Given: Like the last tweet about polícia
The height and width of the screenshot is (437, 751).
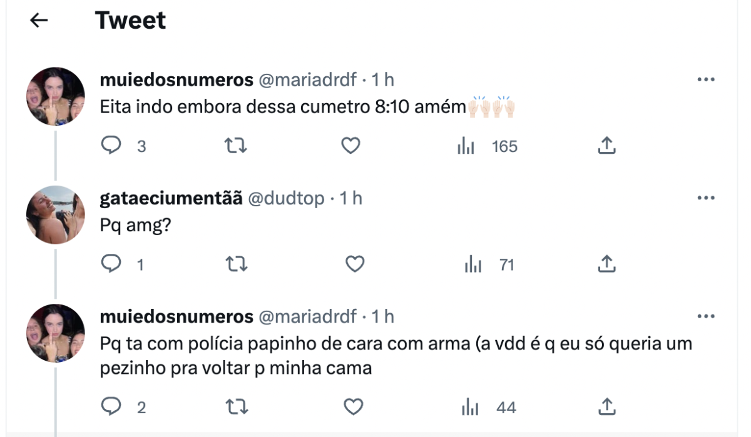Looking at the screenshot, I should click(354, 408).
